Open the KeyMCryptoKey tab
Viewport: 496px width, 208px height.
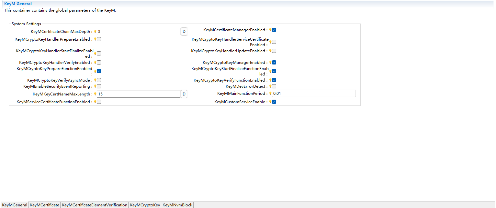[145, 205]
